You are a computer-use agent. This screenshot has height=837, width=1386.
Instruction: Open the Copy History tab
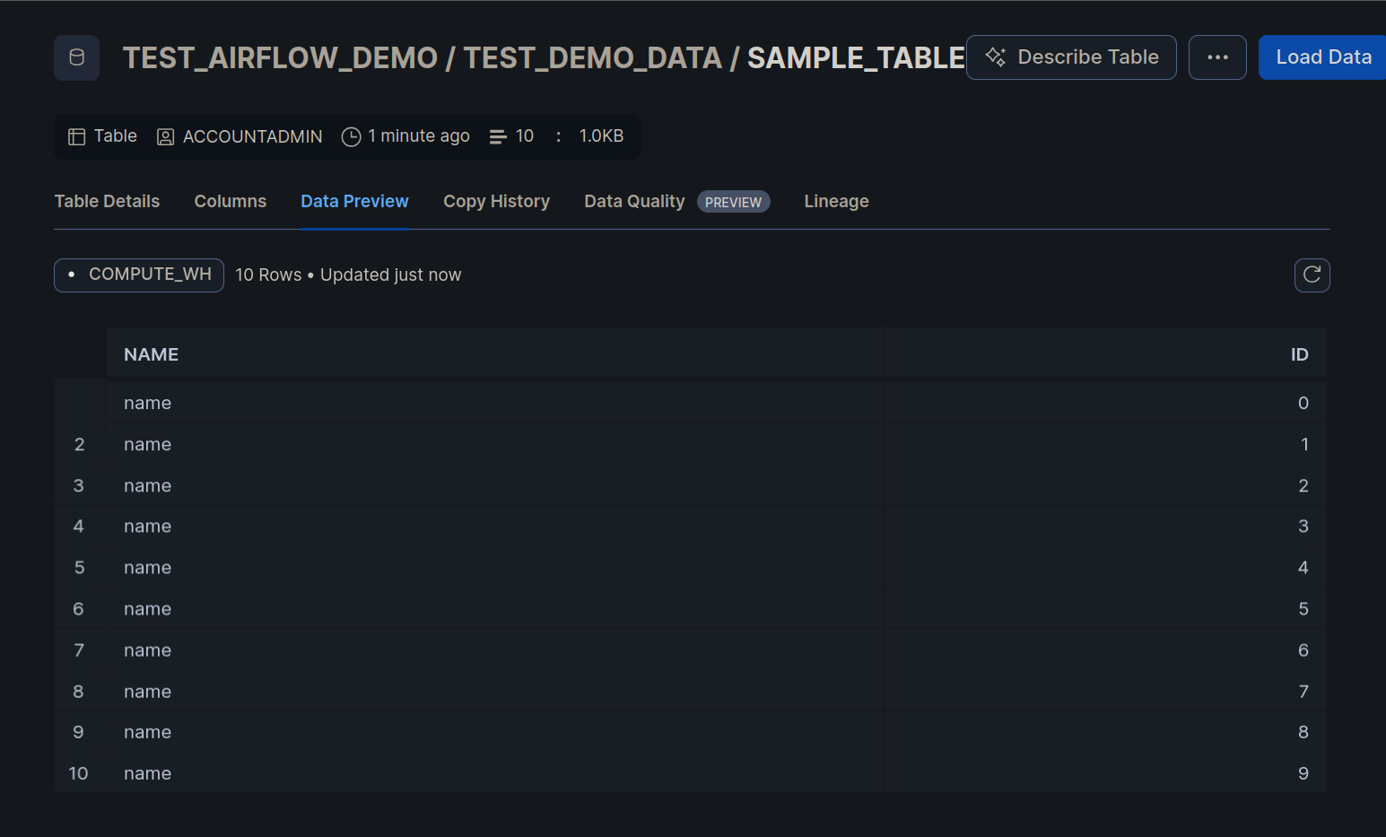496,202
